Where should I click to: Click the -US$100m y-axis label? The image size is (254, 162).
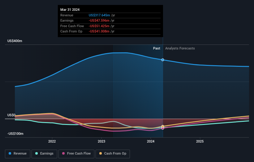15,134
